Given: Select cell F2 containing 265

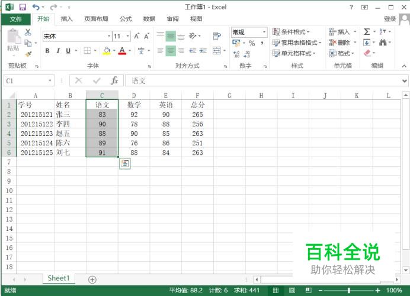Looking at the screenshot, I should coord(197,115).
